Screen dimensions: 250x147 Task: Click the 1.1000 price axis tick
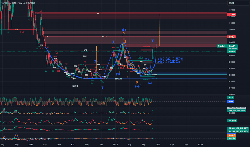tap(232, 23)
